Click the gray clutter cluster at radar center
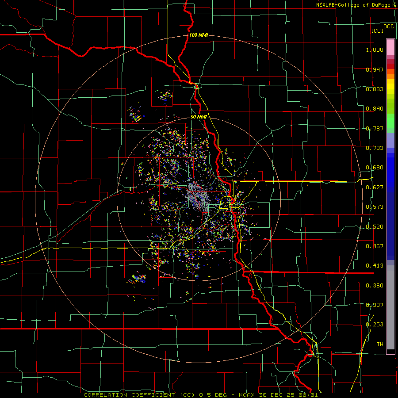Screen dimensions: 398x398 coord(199,199)
